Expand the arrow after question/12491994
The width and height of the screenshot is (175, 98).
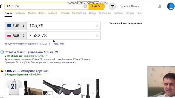[47, 56]
